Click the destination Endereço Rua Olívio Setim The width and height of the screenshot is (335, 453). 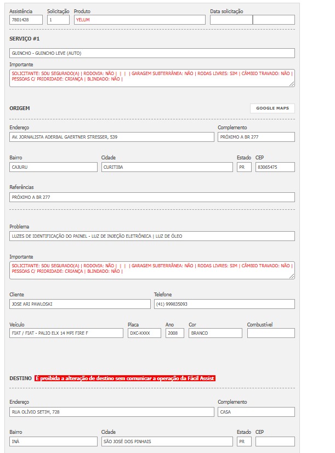(112, 412)
